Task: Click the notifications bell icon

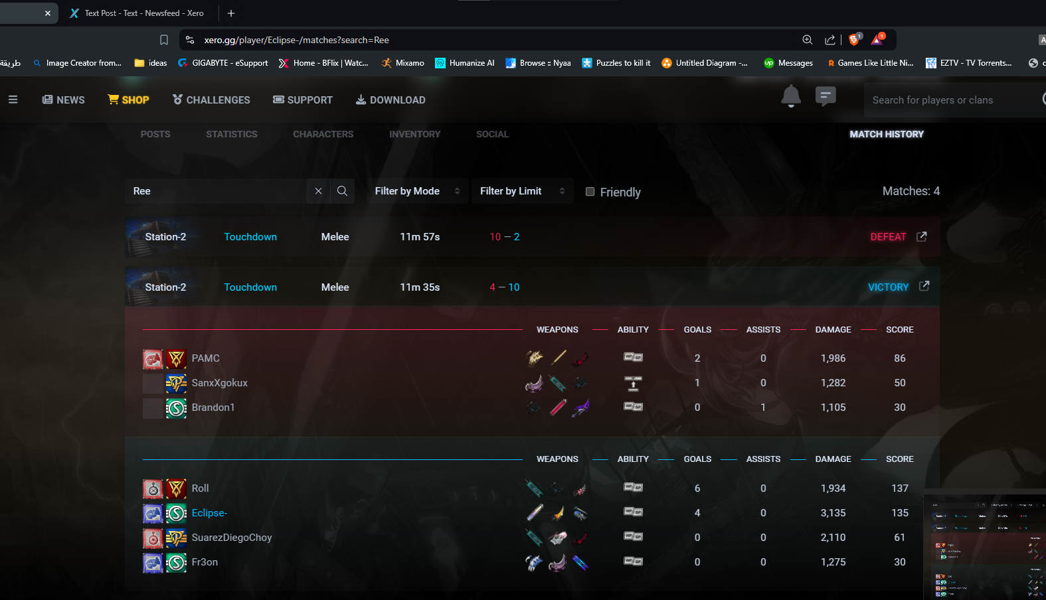Action: pyautogui.click(x=790, y=97)
